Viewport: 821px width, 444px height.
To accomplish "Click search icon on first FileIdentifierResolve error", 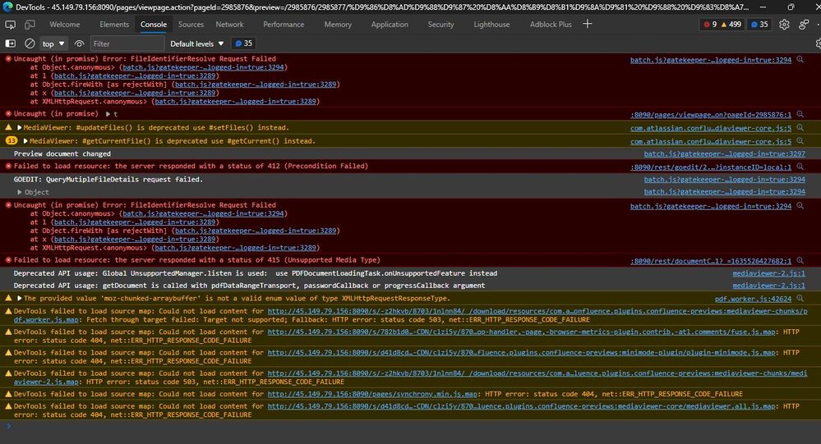I will click(800, 60).
